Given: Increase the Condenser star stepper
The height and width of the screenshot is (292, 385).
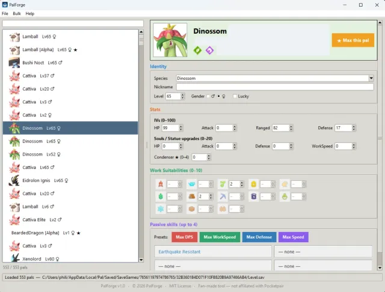Looking at the screenshot, I should [209, 156].
